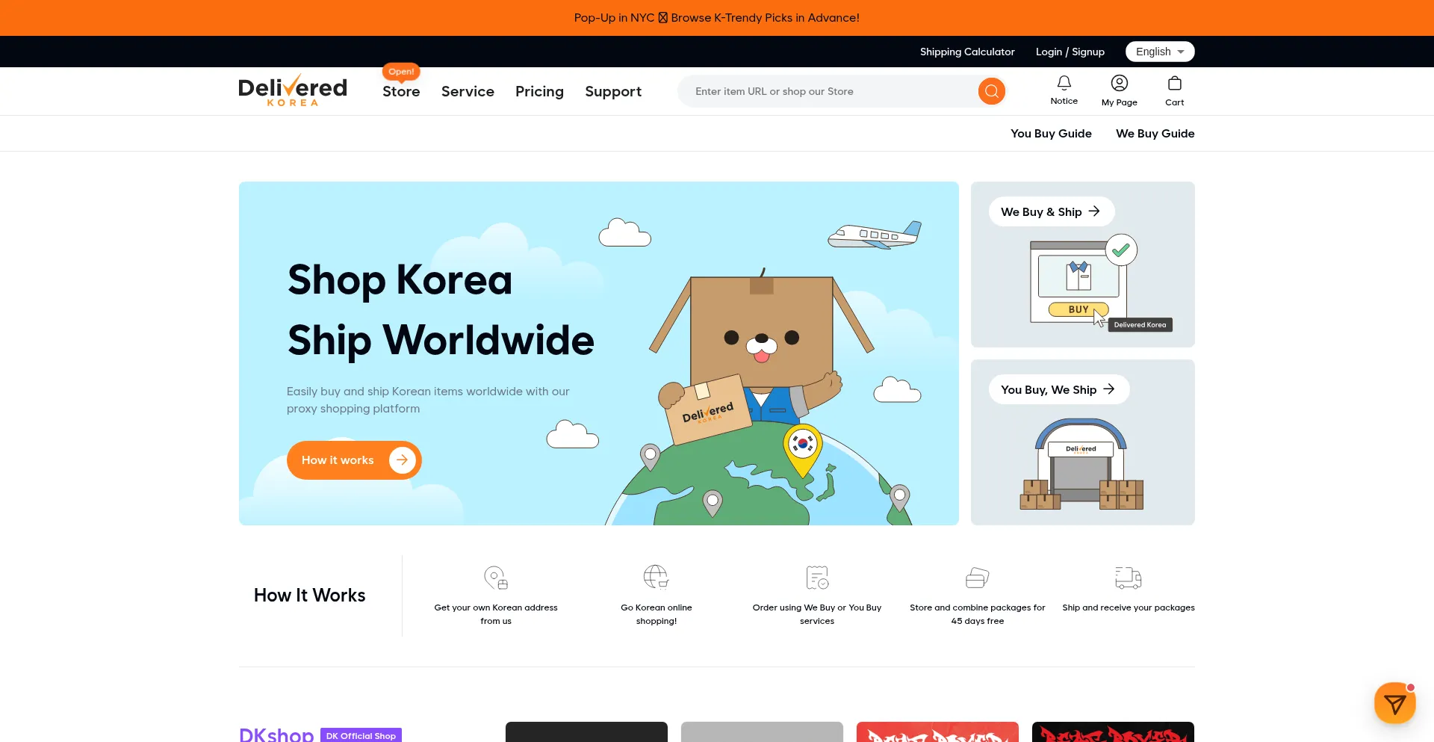Image resolution: width=1434 pixels, height=742 pixels.
Task: Click the order checklist icon
Action: click(x=817, y=578)
